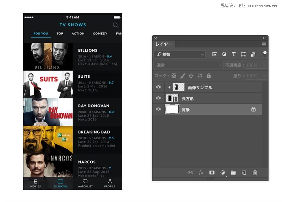The image size is (282, 202).
Task: Open the Watchlist heart icon
Action: 85,181
